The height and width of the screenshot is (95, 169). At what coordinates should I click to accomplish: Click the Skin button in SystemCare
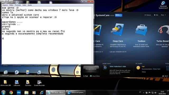coord(156,15)
